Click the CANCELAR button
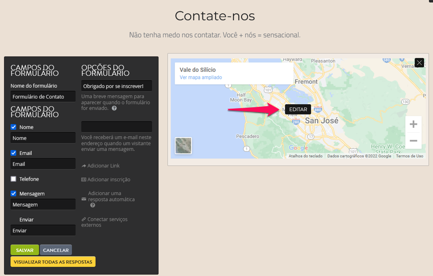The height and width of the screenshot is (276, 433). pos(56,250)
